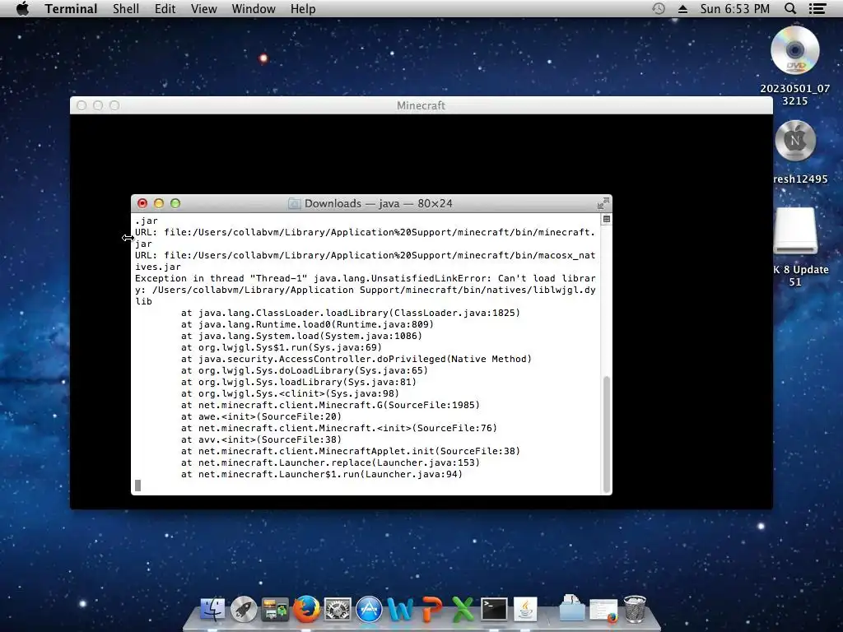Open the App Store dock icon
This screenshot has width=843, height=632.
click(369, 610)
